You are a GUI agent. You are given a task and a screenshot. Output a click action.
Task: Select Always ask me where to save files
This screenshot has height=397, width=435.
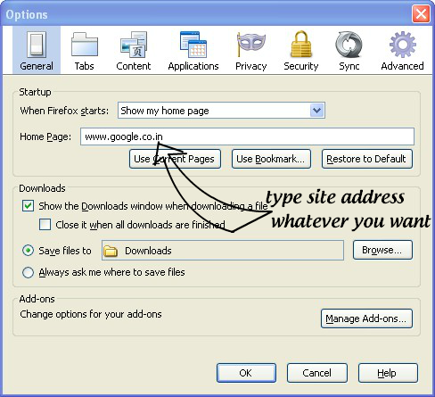28,272
